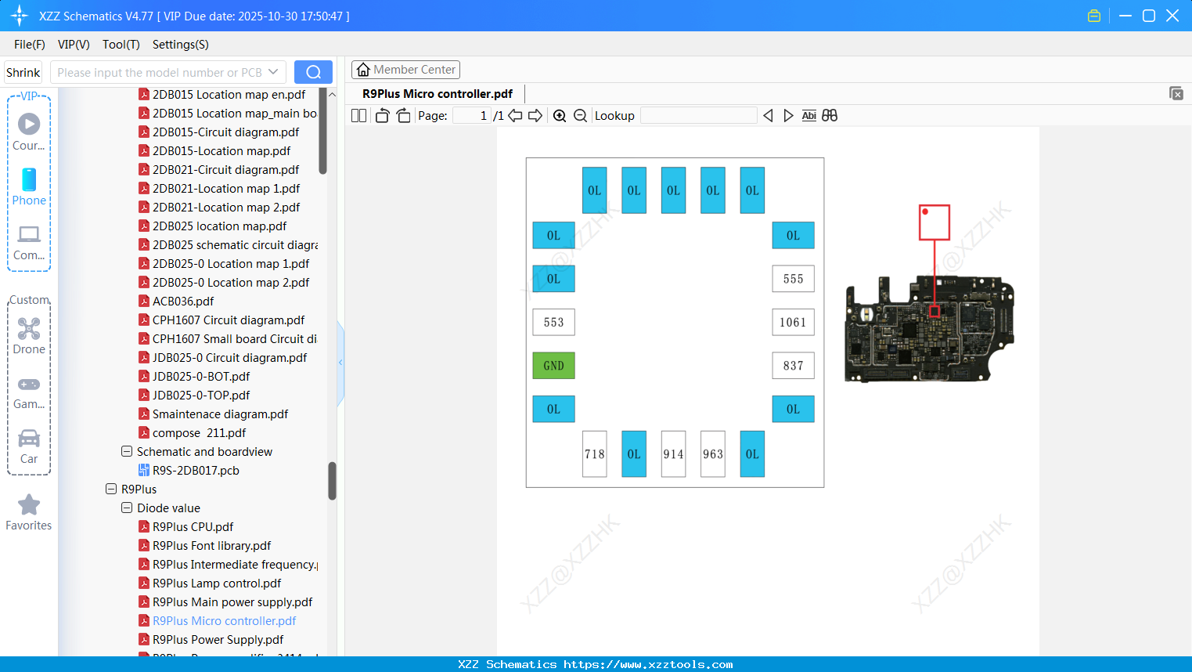This screenshot has height=672, width=1192.
Task: Zoom out of the PDF
Action: click(x=580, y=116)
